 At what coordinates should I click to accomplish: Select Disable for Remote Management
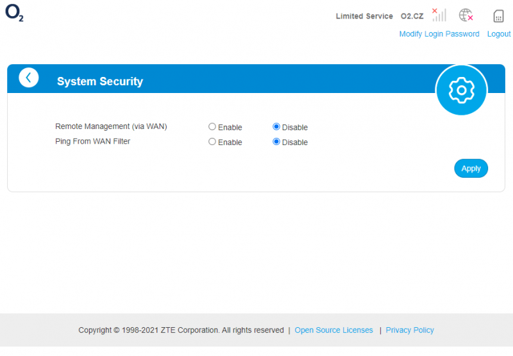(x=276, y=126)
